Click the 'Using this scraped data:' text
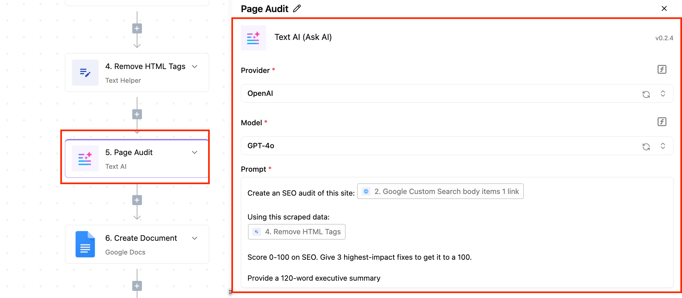The height and width of the screenshot is (298, 682). [288, 217]
